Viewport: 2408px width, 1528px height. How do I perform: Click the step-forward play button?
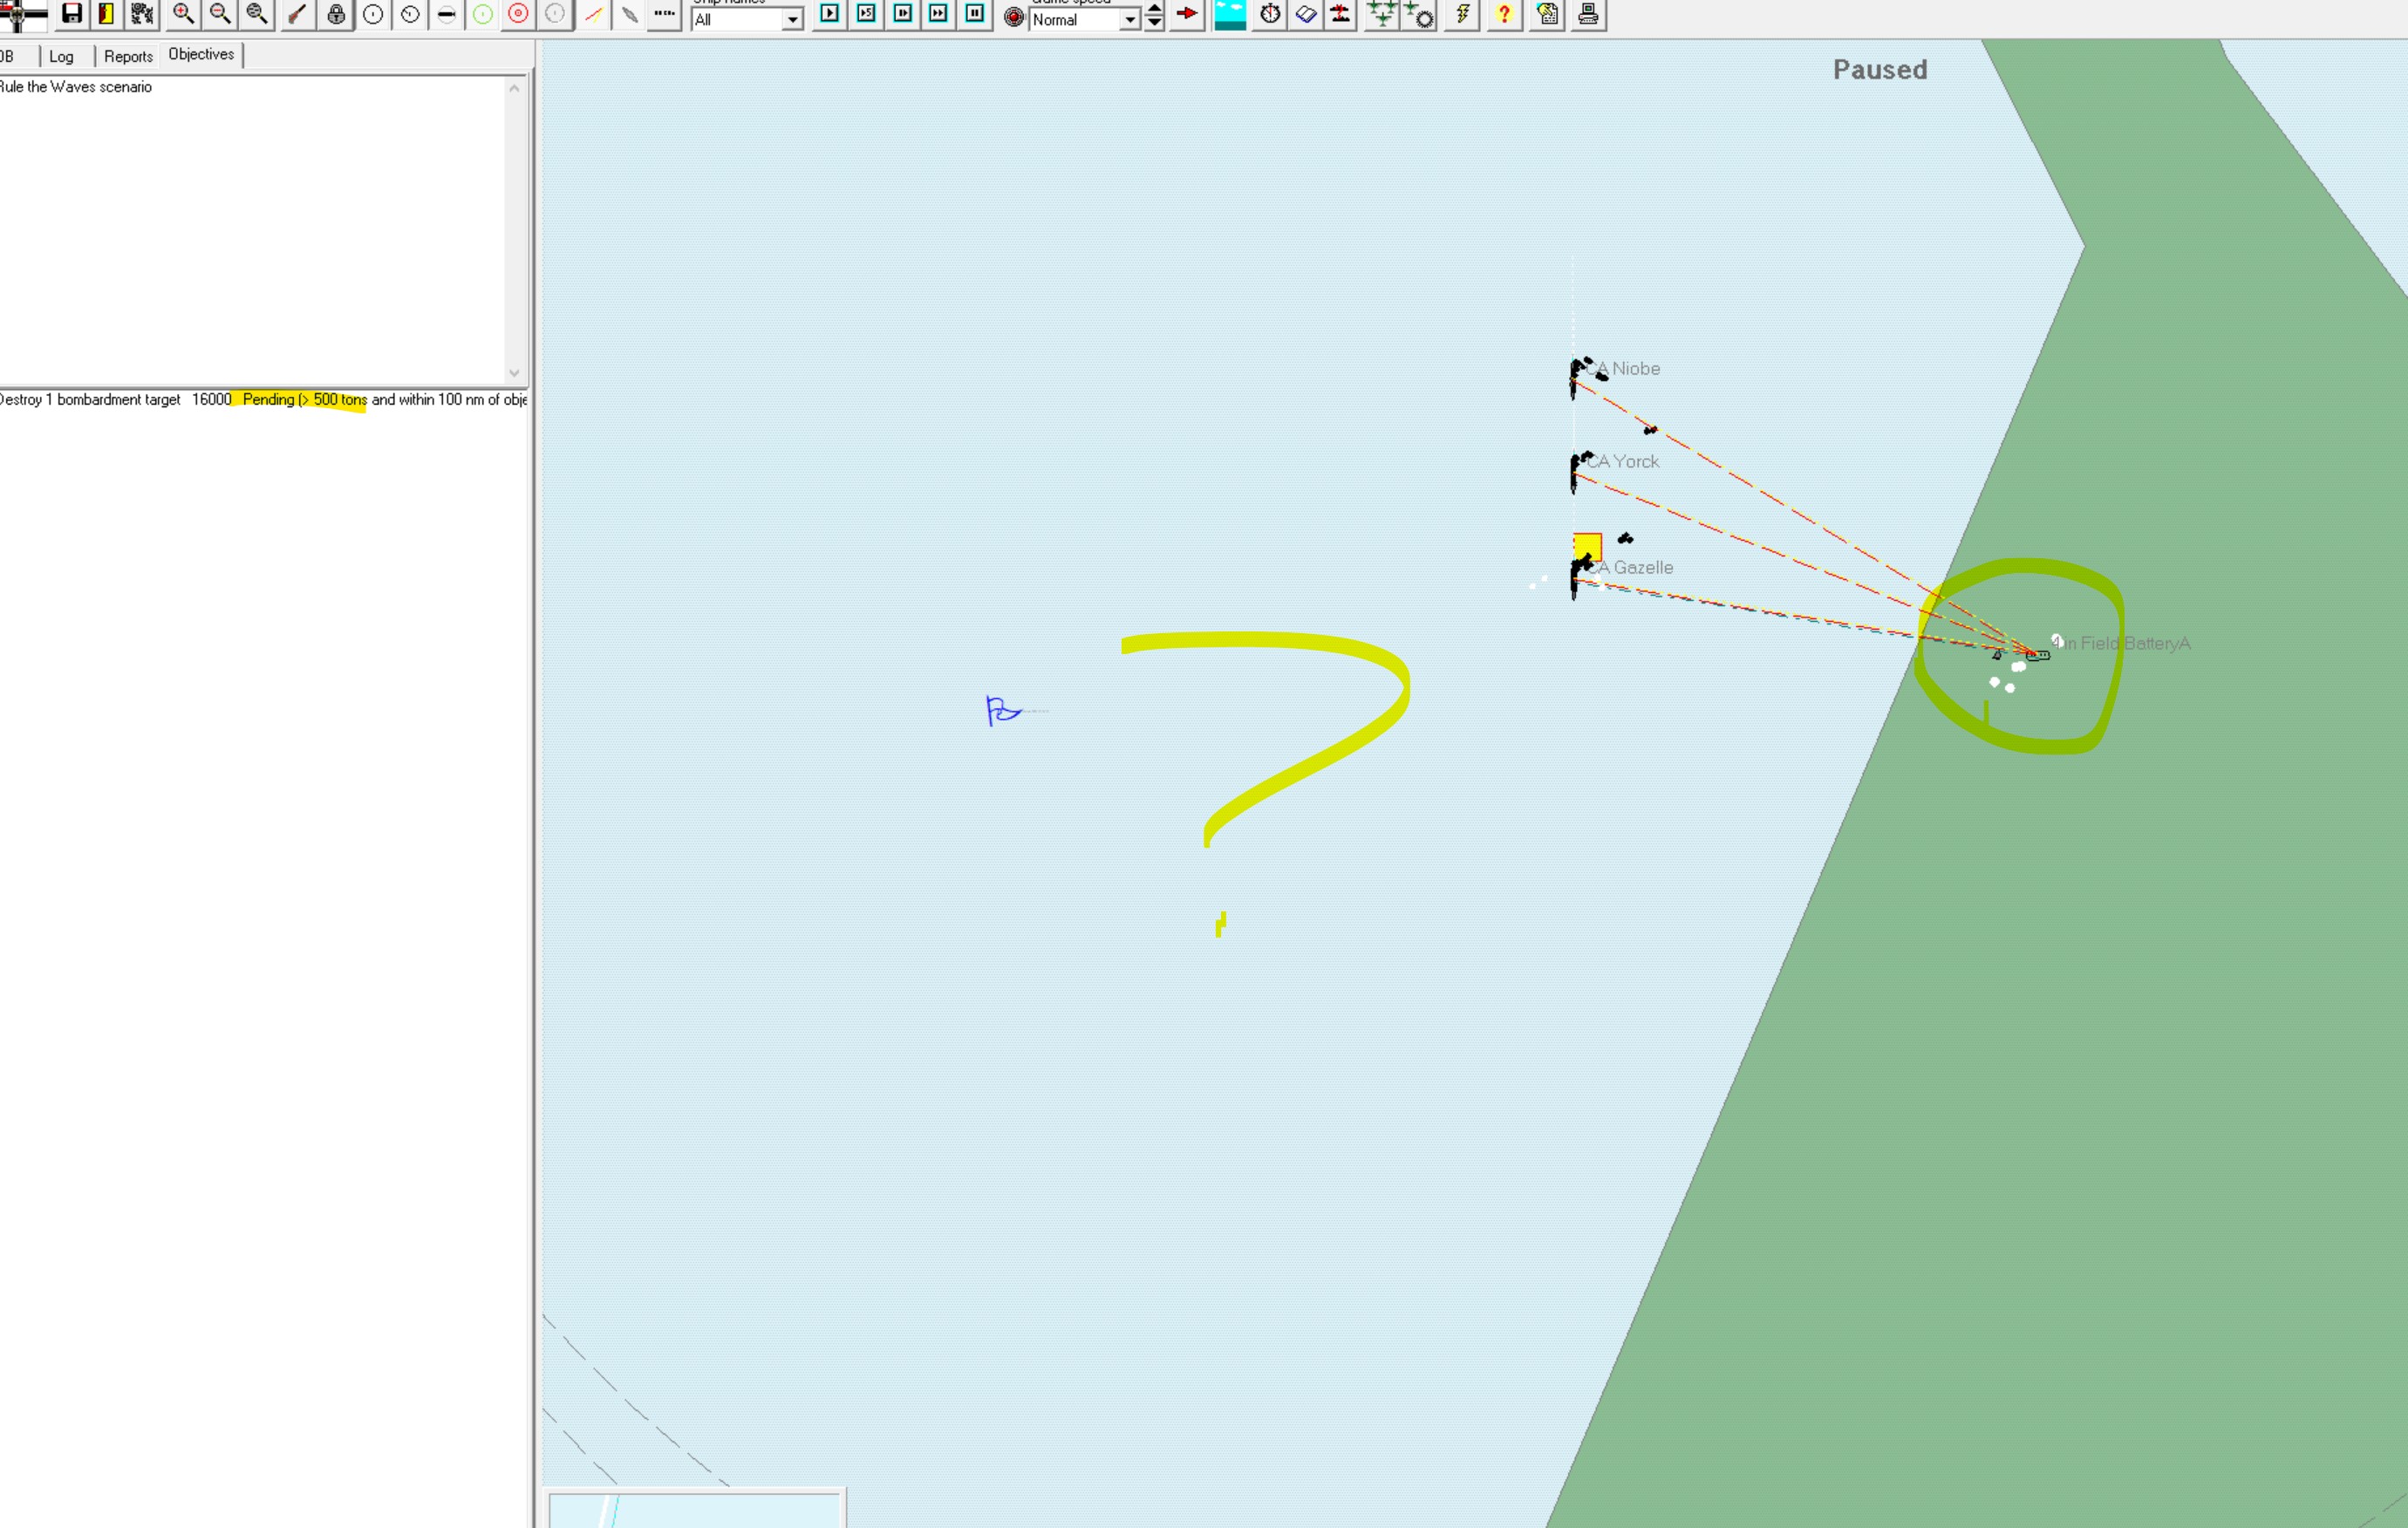903,14
